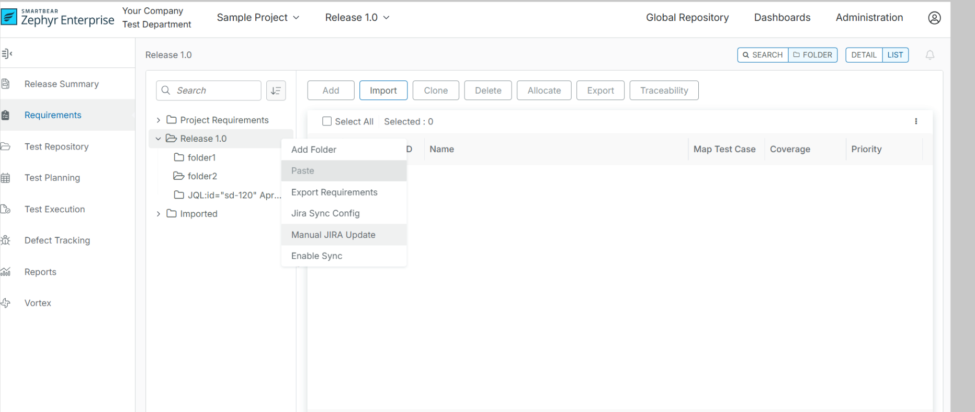This screenshot has width=975, height=412.
Task: Click the user profile icon
Action: coord(934,18)
